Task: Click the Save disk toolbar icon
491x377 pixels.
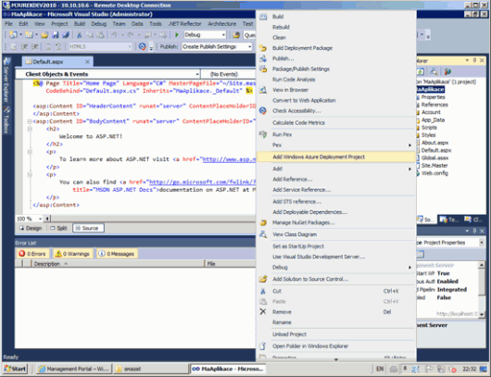Action: (56, 35)
